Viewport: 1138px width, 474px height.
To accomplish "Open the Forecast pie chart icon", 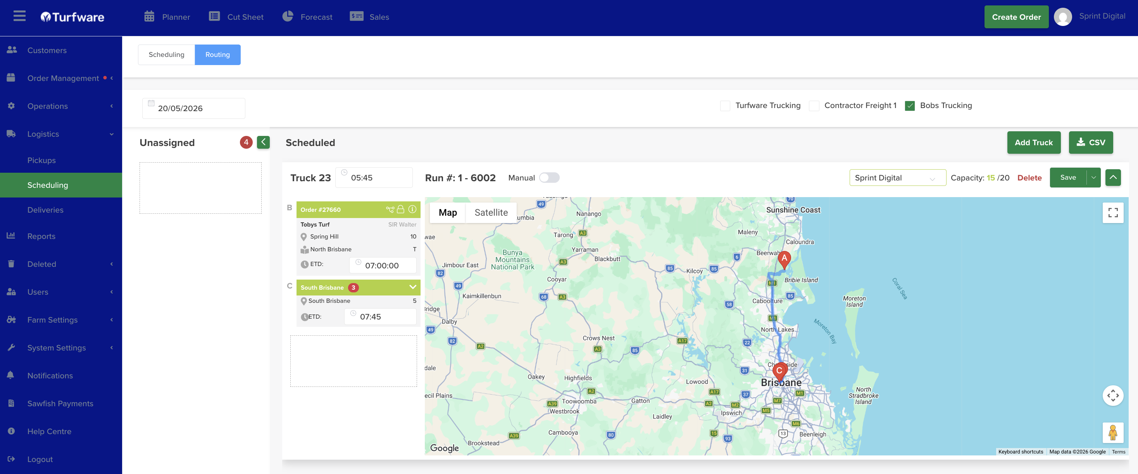I will tap(288, 16).
